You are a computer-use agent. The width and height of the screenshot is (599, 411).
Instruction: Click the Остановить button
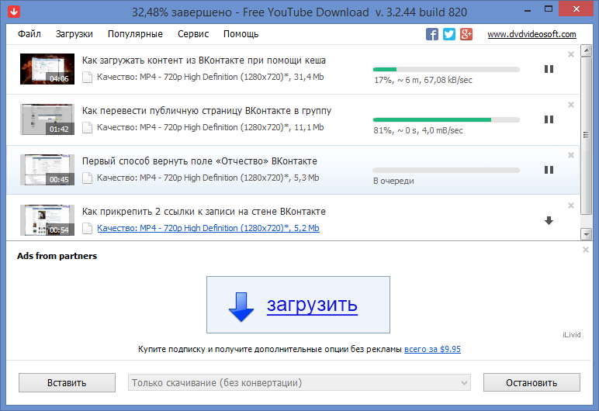coord(531,383)
